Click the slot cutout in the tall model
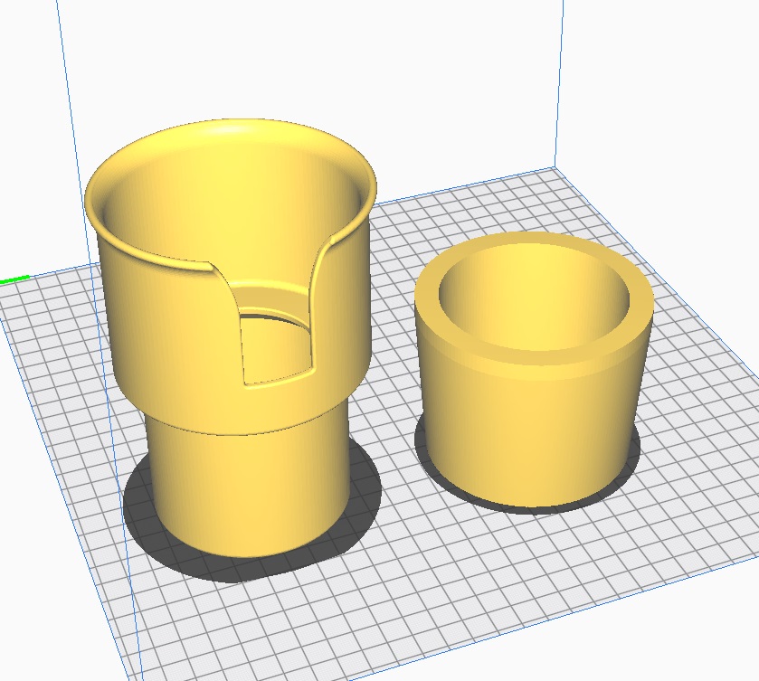 [x=276, y=348]
